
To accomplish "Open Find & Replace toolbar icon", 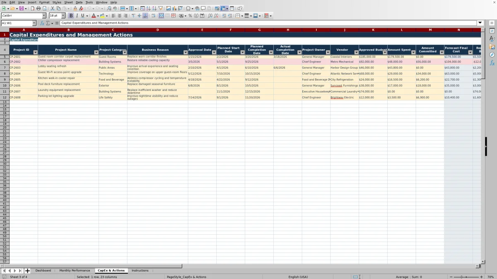I will pos(109,8).
